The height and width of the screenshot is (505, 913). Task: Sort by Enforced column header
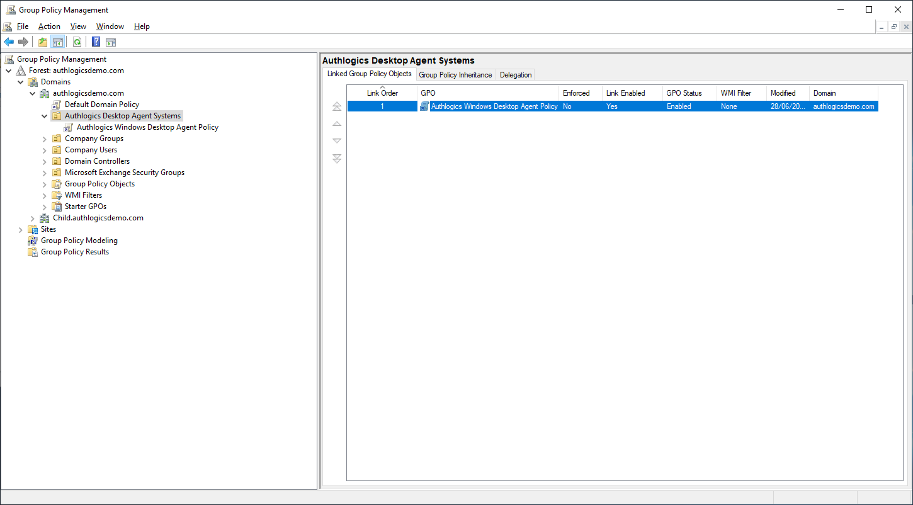(581, 93)
